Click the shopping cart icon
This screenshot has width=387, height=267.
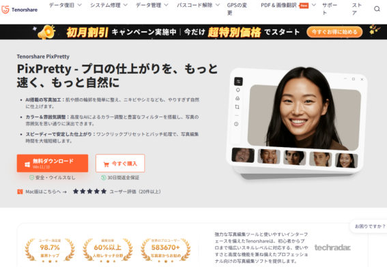click(x=106, y=164)
